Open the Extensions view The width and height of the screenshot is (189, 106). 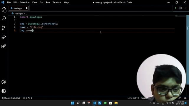pos(4,46)
